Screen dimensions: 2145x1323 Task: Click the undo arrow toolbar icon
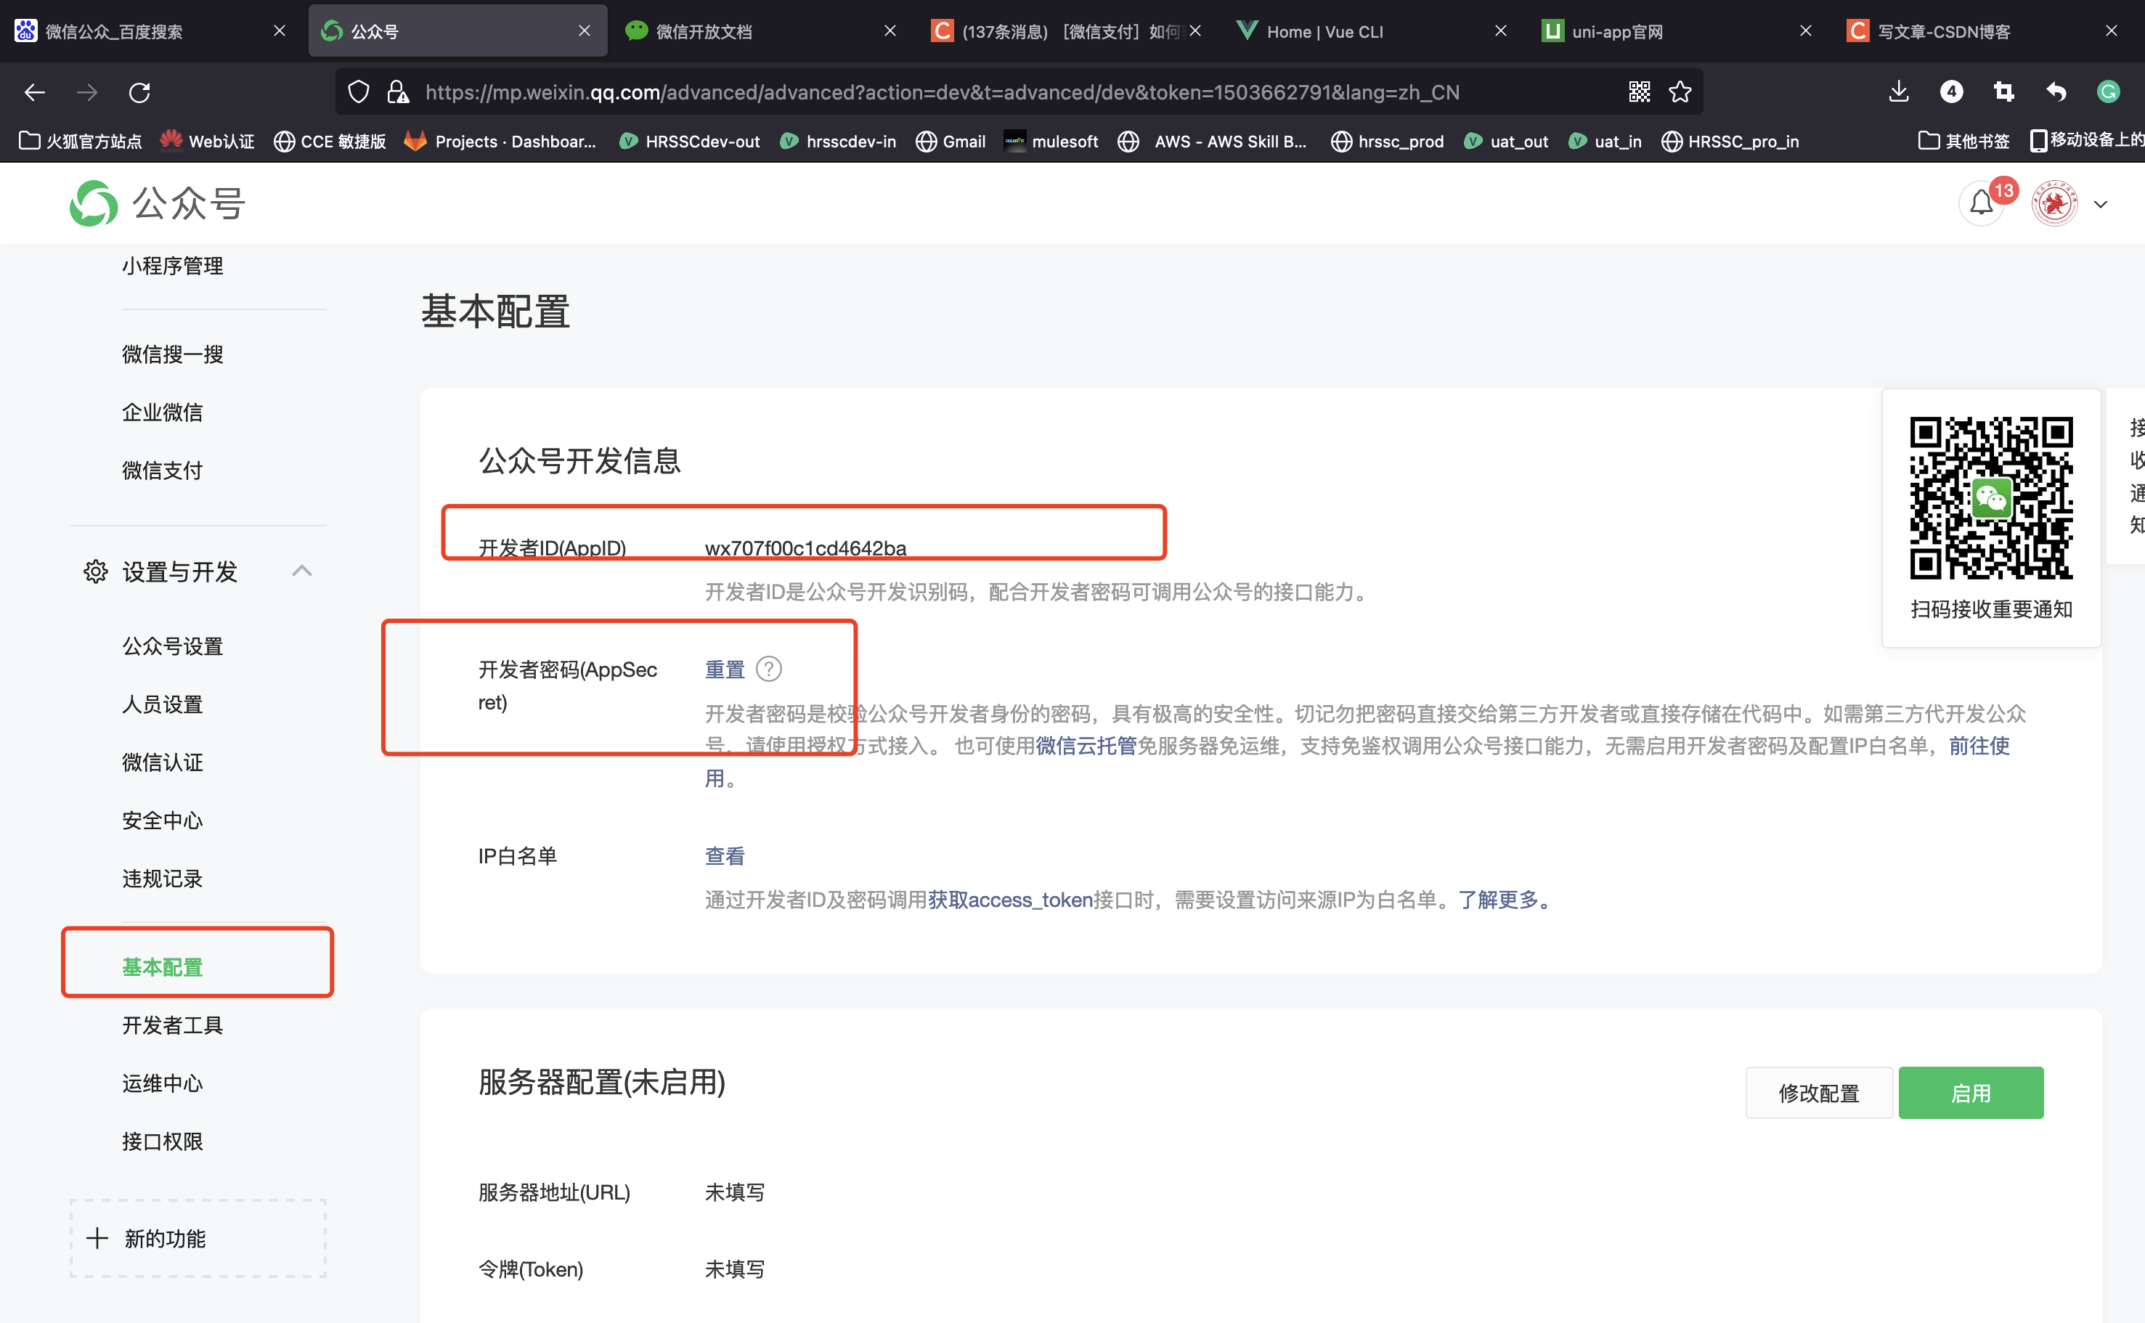[2056, 92]
